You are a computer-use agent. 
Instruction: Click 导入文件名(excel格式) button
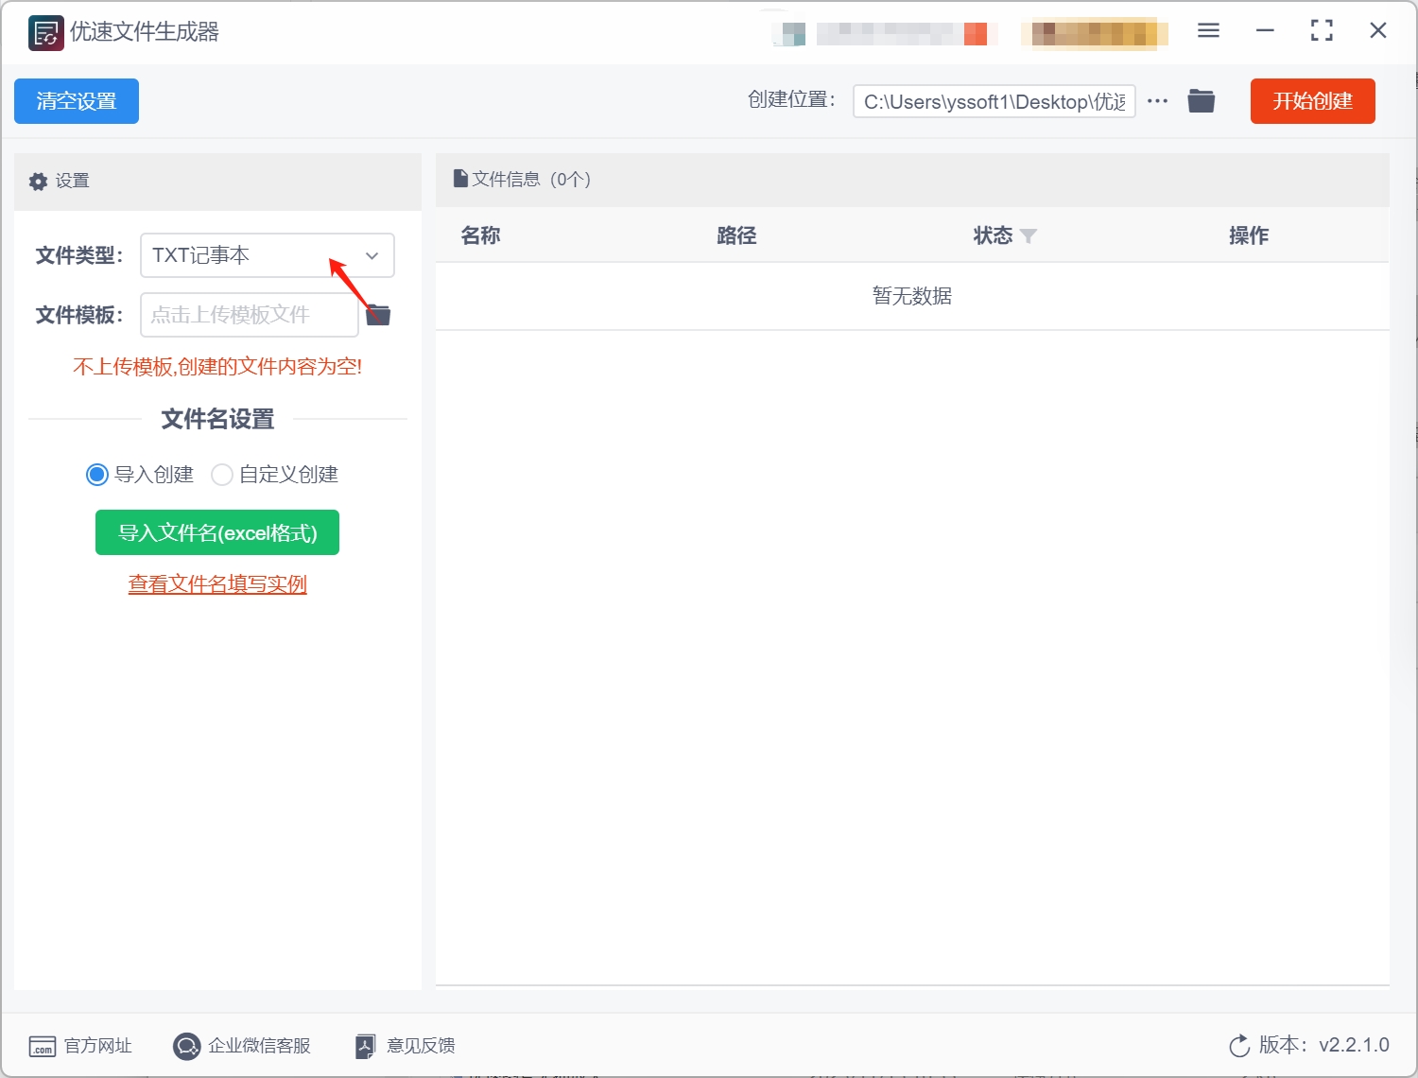tap(217, 533)
